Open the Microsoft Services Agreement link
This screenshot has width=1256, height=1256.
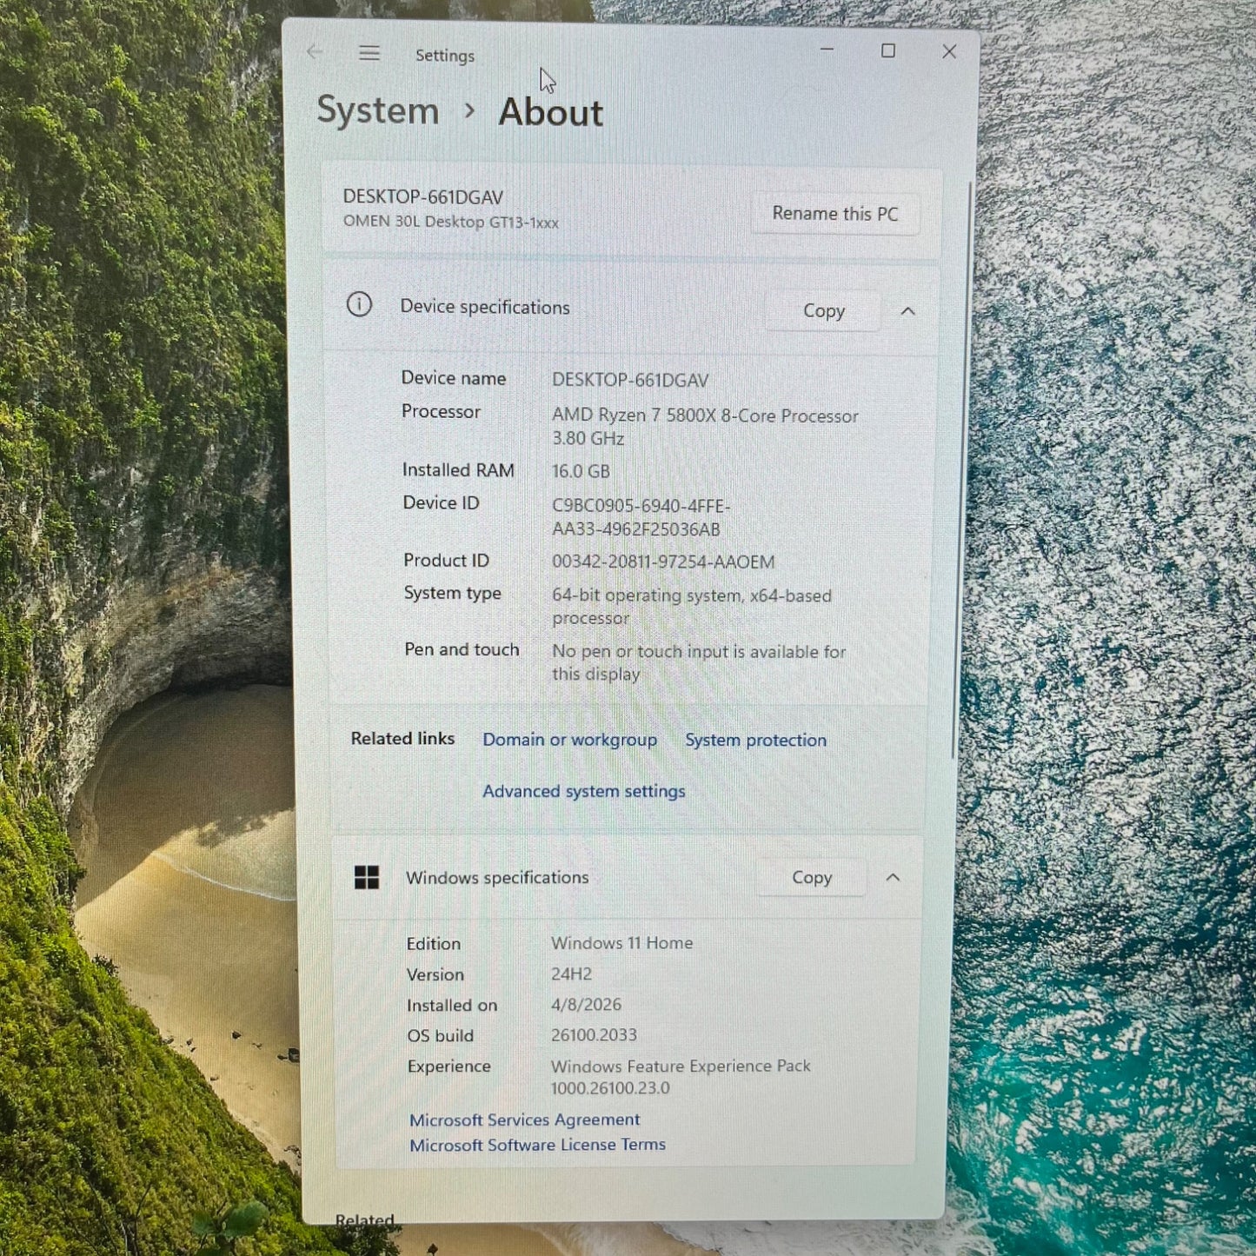click(525, 1120)
